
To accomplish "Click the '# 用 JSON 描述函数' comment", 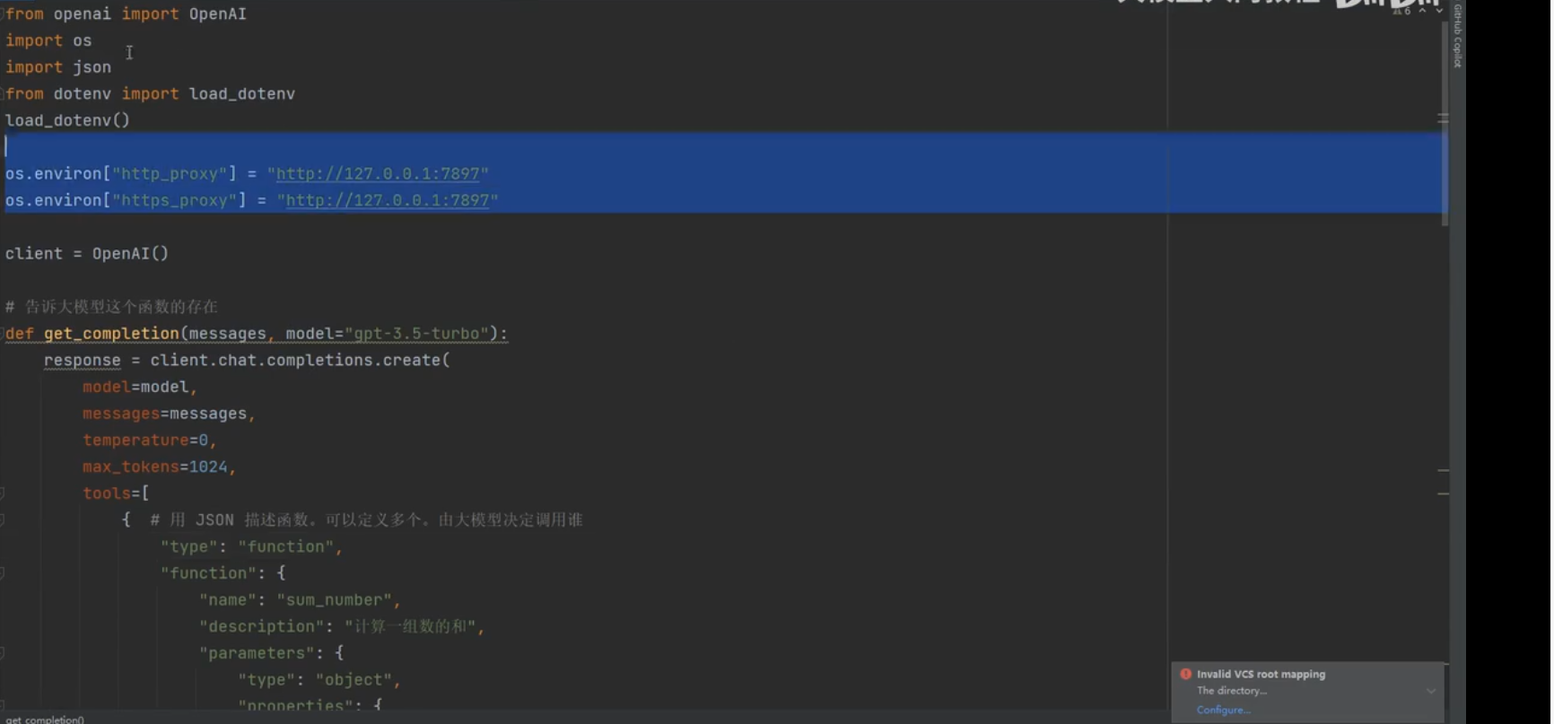I will coord(367,520).
